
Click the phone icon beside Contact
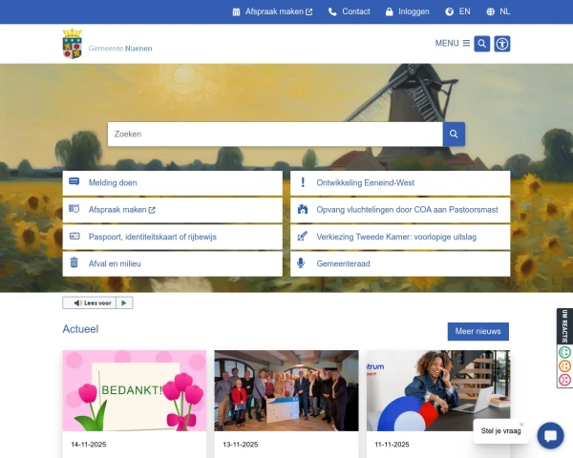tap(332, 12)
